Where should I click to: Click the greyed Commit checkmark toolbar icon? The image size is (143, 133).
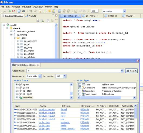[80, 11]
